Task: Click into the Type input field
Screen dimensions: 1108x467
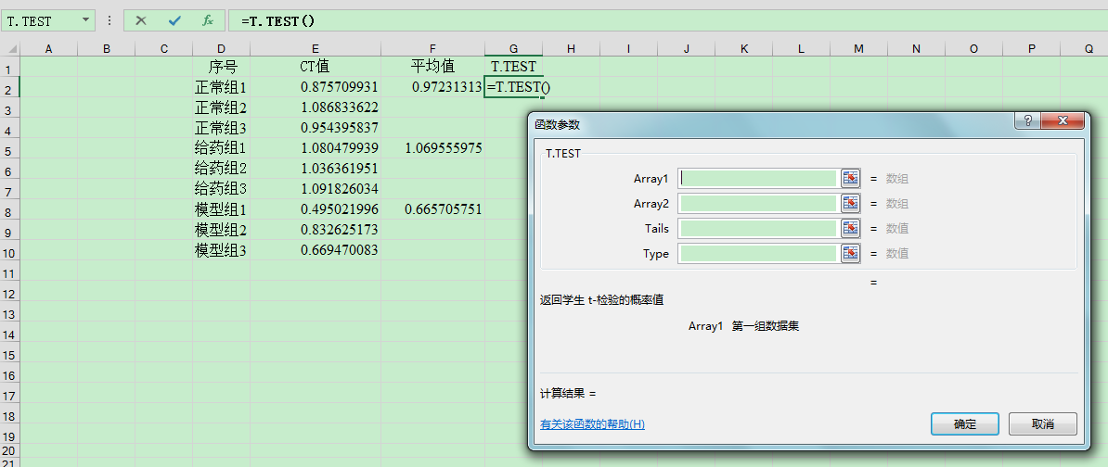Action: point(758,253)
